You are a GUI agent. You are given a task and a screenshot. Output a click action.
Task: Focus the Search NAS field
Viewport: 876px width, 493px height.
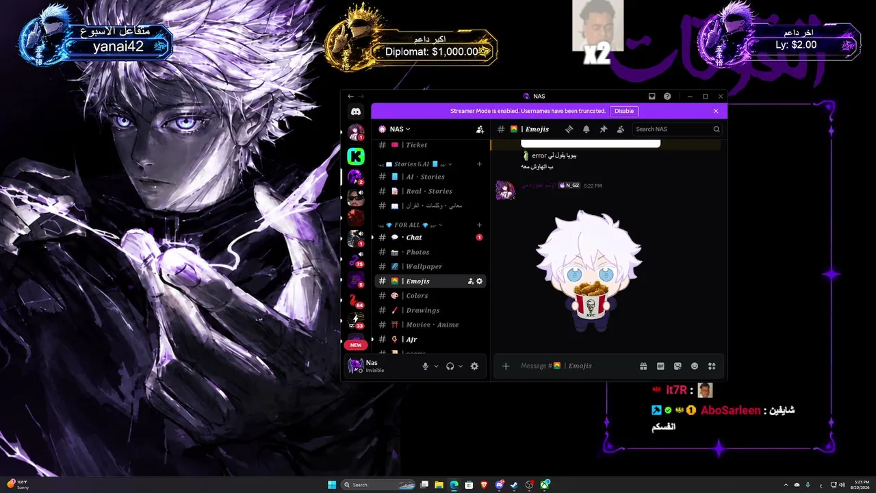[x=678, y=129]
